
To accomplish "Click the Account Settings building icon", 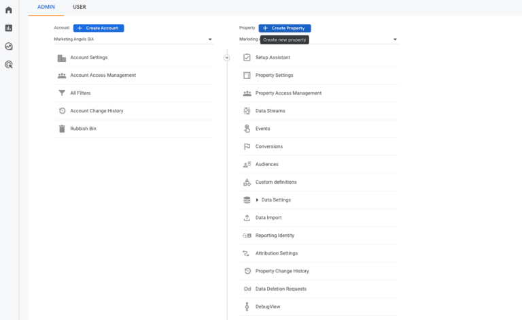I will tap(62, 58).
